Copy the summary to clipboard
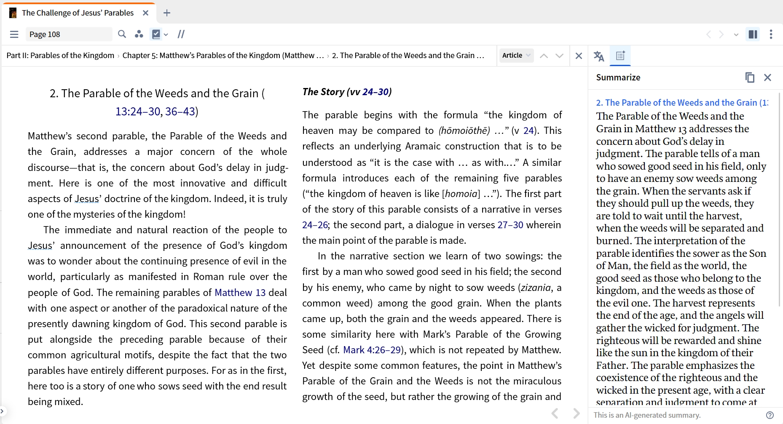 point(750,77)
